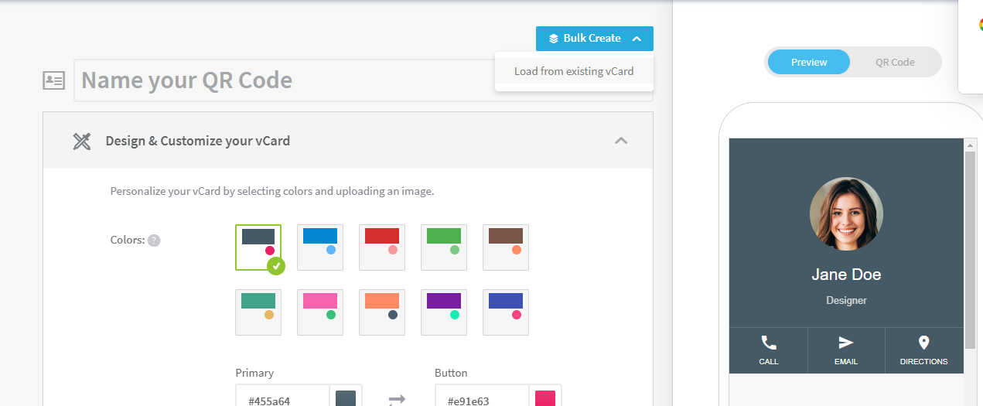Image resolution: width=983 pixels, height=406 pixels.
Task: Click the vCard contact card icon
Action: [53, 80]
